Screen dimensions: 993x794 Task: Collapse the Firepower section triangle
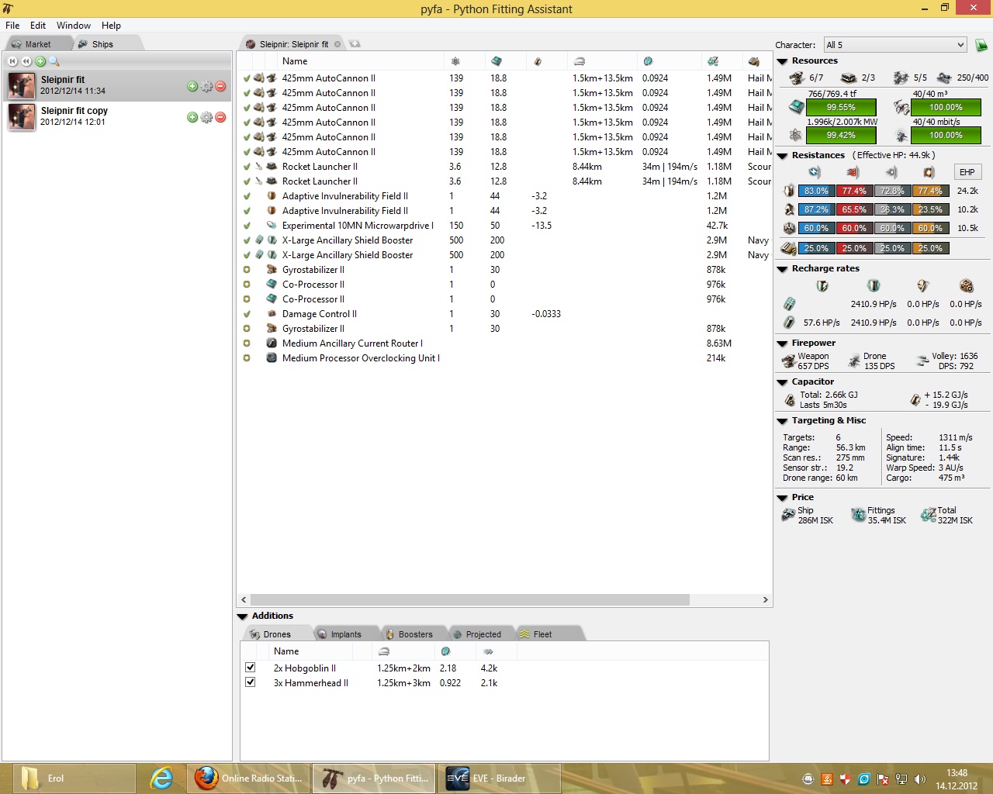coord(783,343)
